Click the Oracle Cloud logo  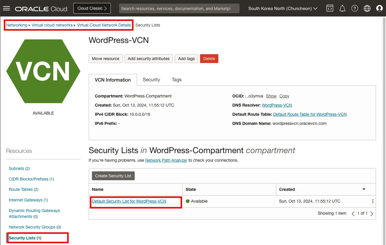[41, 9]
